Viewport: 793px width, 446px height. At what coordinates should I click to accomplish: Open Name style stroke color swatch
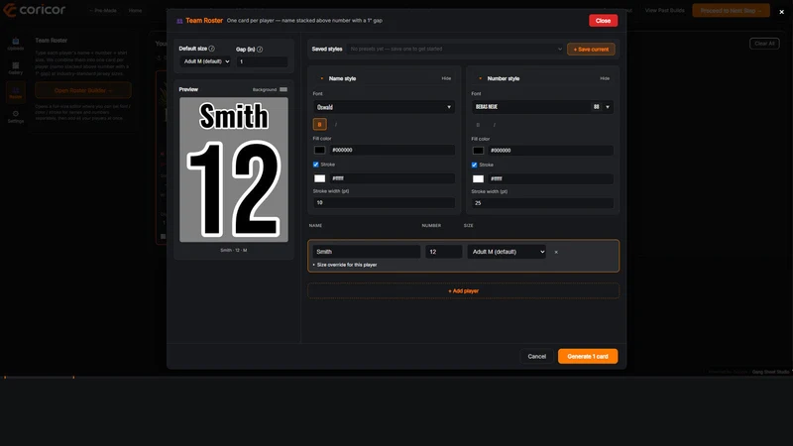(x=319, y=178)
